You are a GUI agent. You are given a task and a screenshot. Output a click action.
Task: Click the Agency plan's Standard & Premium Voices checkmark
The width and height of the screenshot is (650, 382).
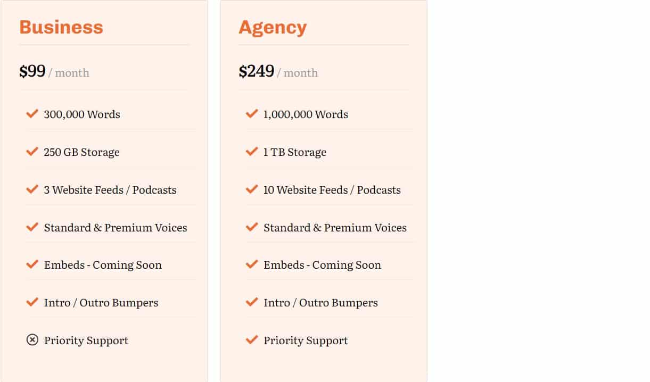252,227
